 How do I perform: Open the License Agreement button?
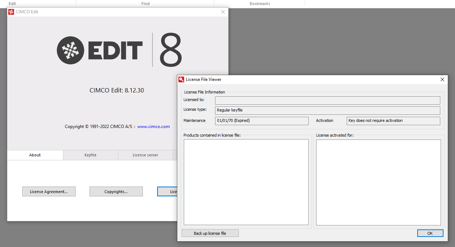(49, 192)
